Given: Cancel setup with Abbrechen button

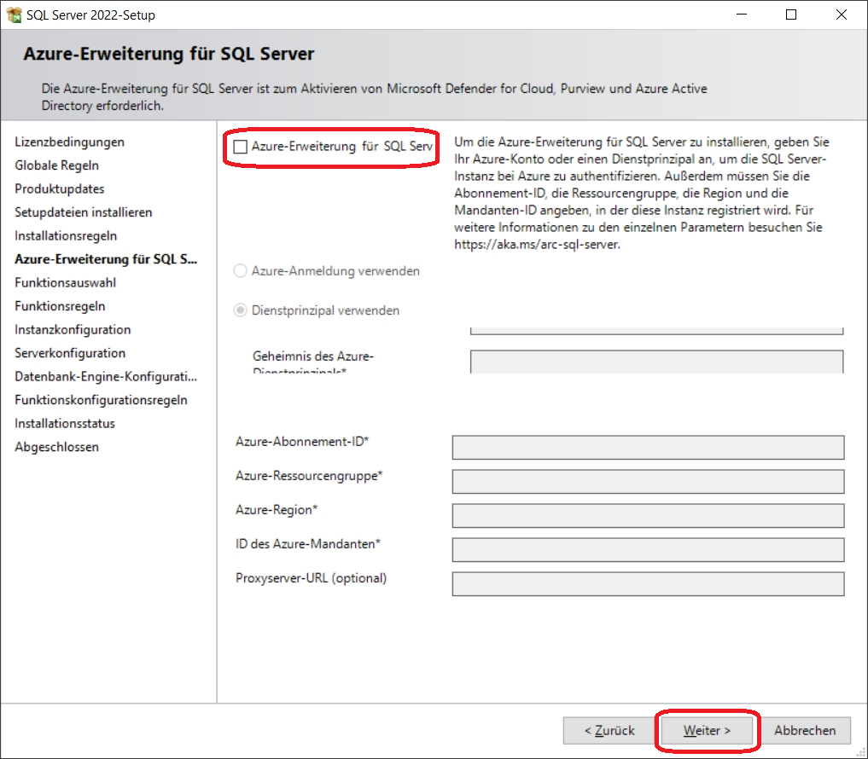Looking at the screenshot, I should tap(805, 731).
